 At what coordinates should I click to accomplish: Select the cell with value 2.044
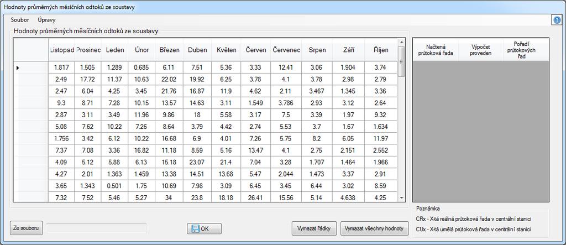pyautogui.click(x=286, y=174)
